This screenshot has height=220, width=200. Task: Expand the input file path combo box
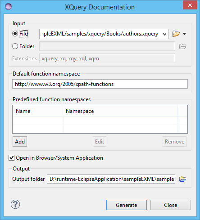coord(164,34)
